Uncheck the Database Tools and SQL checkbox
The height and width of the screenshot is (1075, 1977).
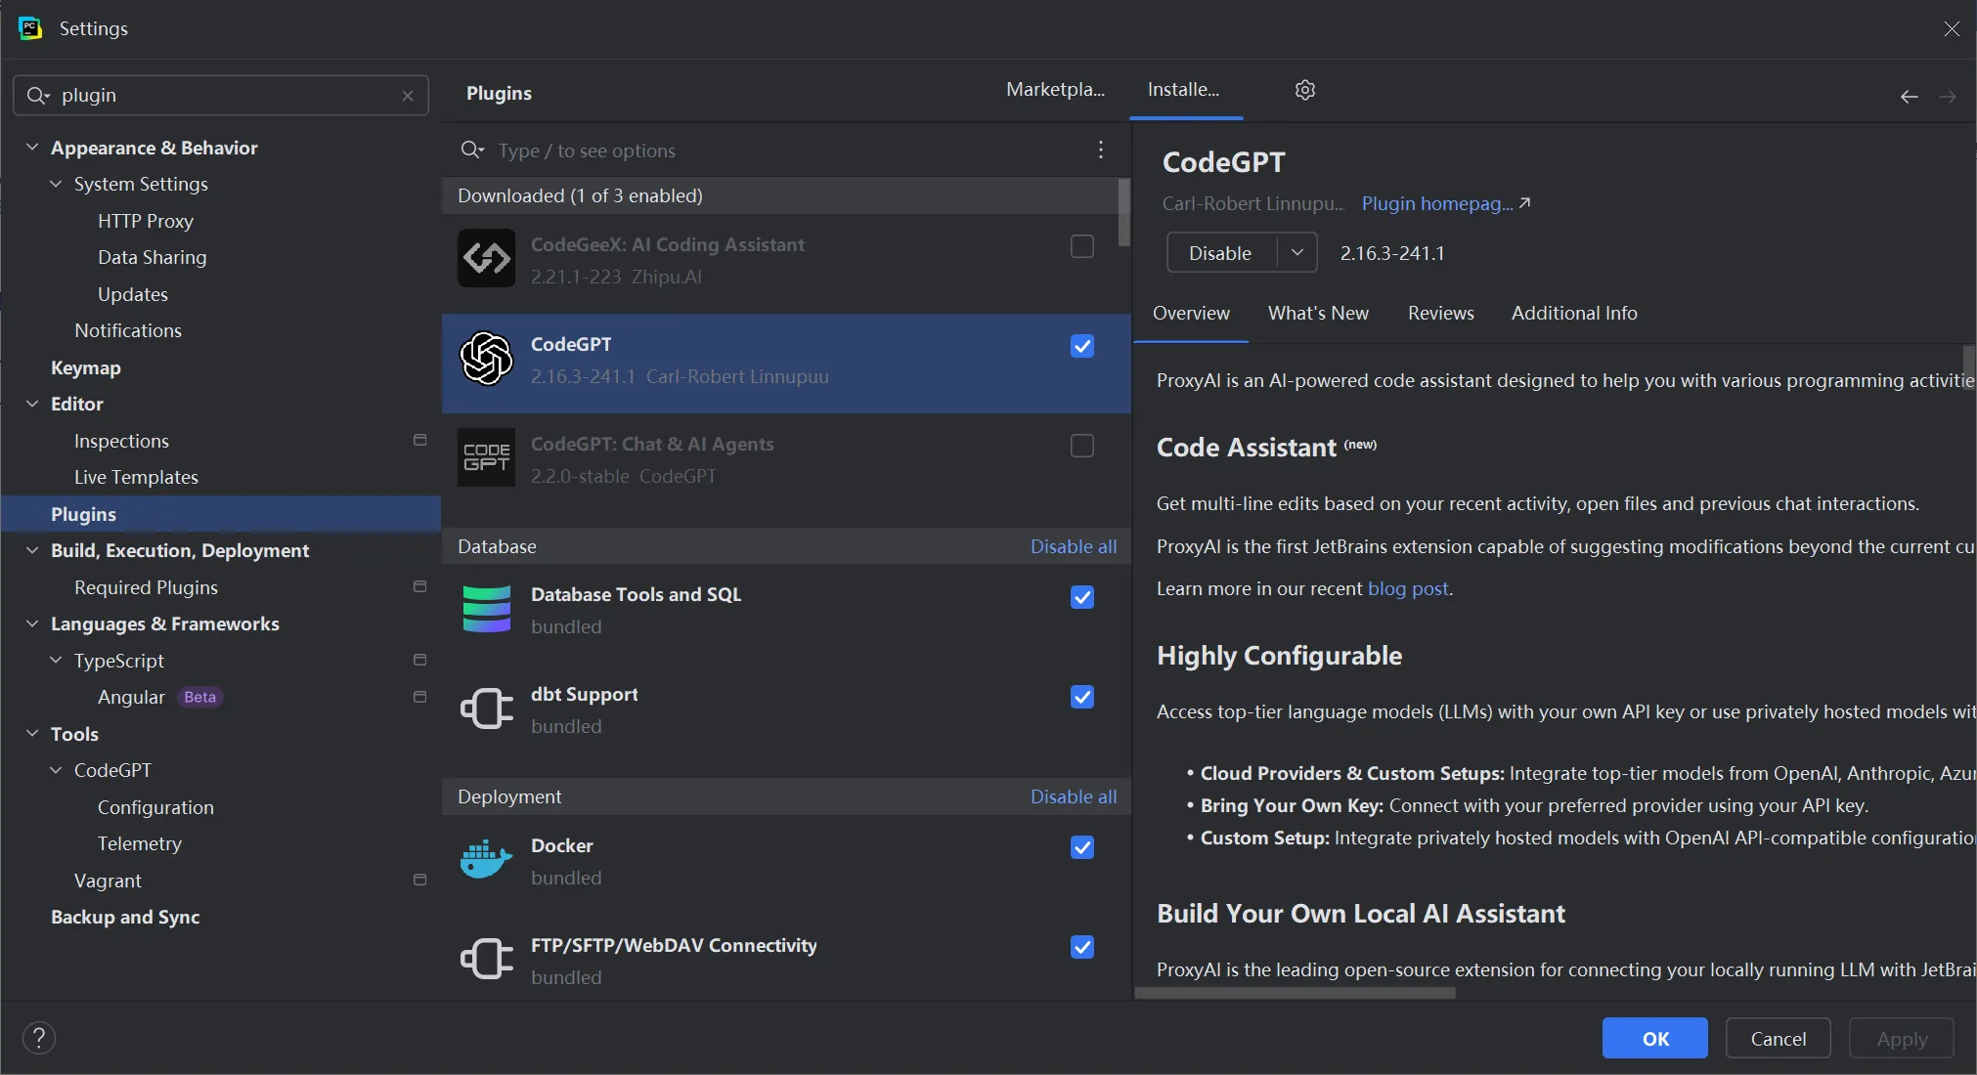[x=1082, y=597]
